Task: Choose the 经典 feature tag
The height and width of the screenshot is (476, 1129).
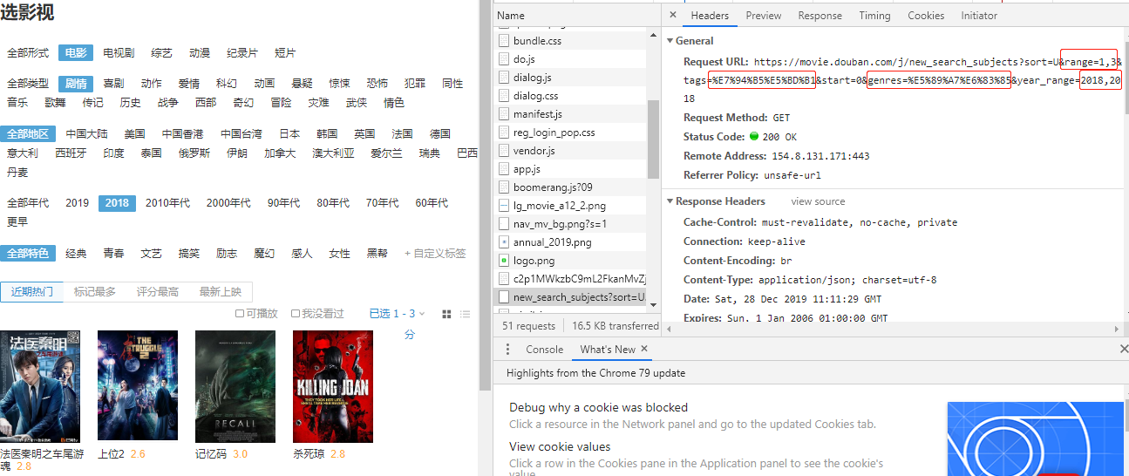Action: 77,254
